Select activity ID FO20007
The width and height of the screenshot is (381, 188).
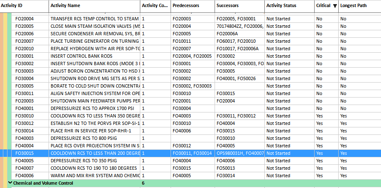point(24,41)
